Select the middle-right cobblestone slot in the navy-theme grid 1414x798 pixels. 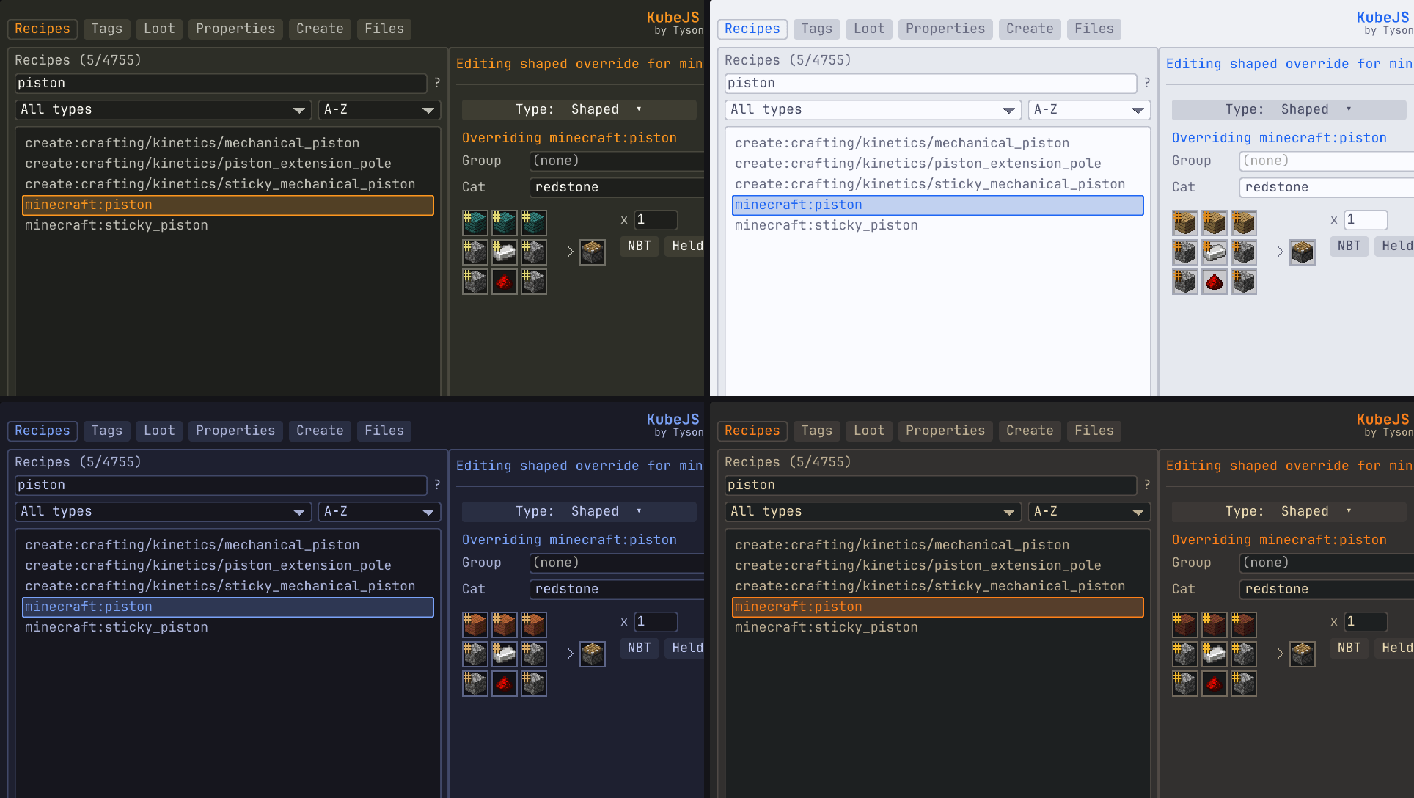534,654
